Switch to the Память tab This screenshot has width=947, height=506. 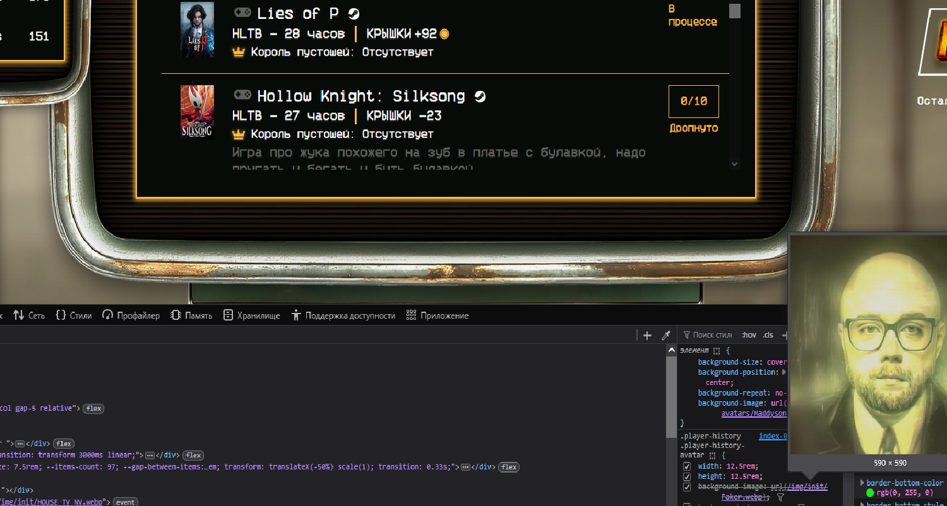coord(191,315)
